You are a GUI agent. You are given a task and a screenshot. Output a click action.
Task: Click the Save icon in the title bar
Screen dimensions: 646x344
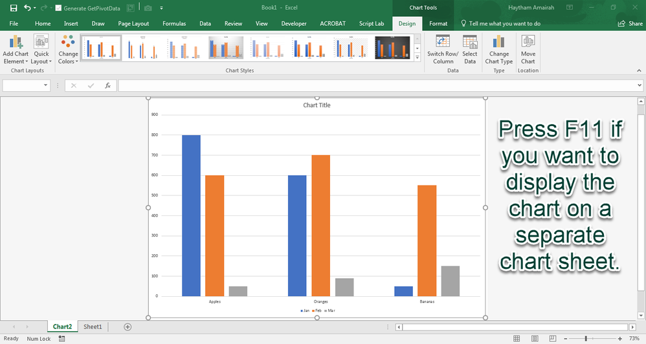[14, 8]
